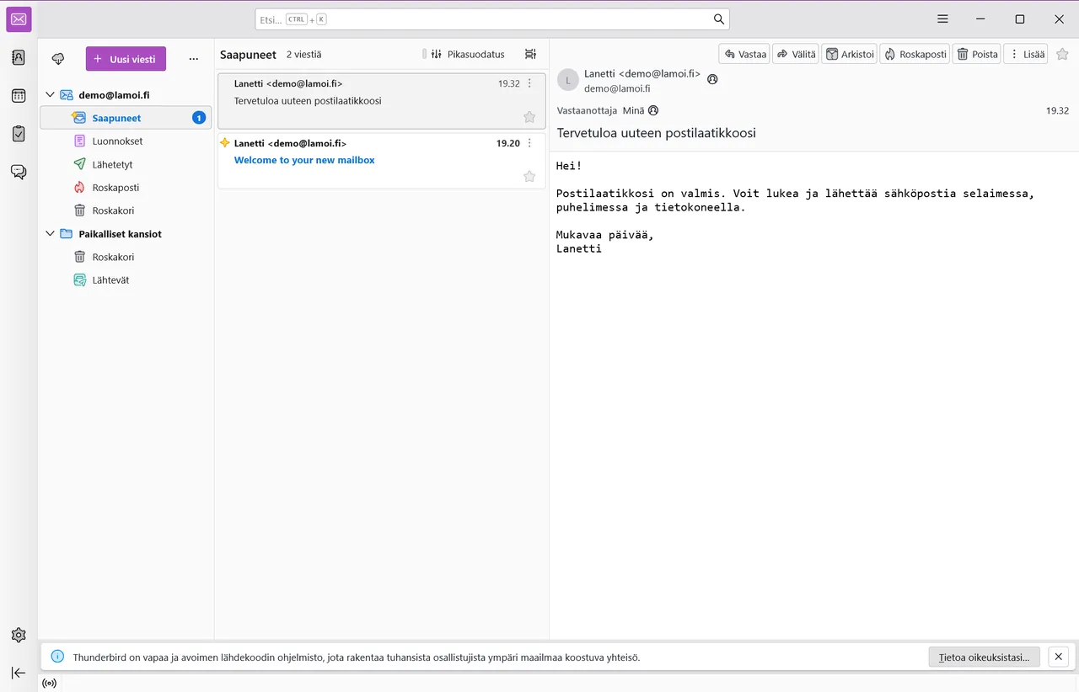Select the Lähtevät outbox folder
The image size is (1079, 692).
click(x=126, y=280)
